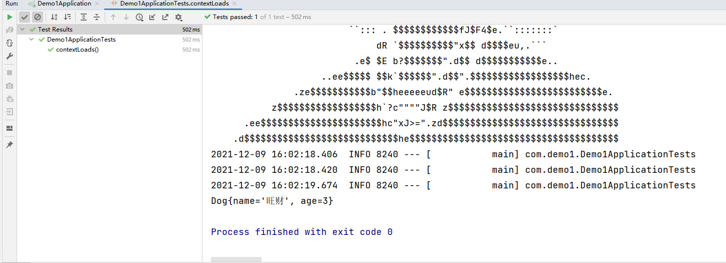Click log line timestamped 16:02:18.420
This screenshot has width=726, height=263.
(453, 170)
